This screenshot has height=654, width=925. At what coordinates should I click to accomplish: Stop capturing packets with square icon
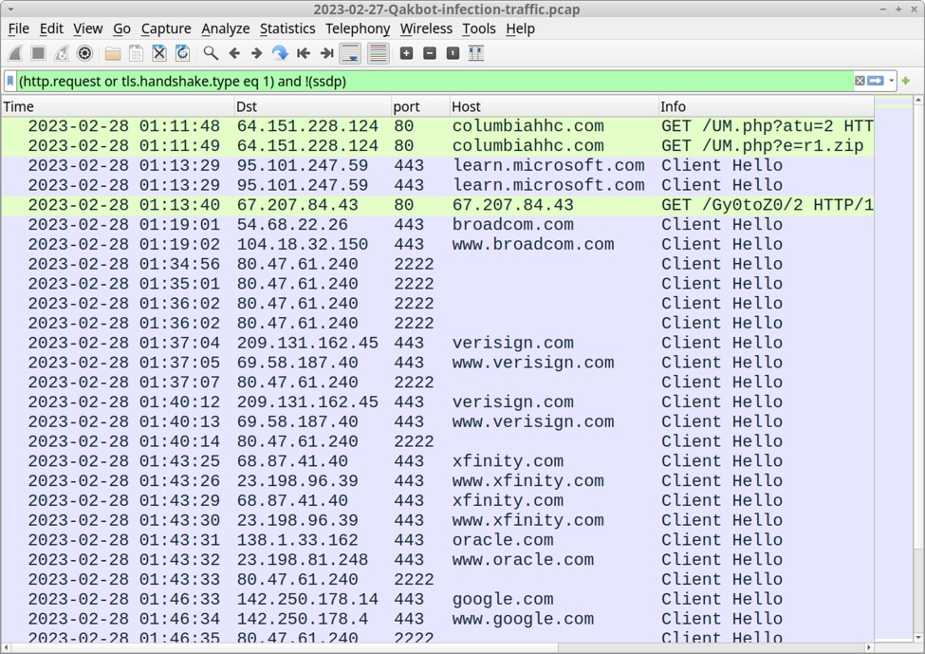click(38, 53)
